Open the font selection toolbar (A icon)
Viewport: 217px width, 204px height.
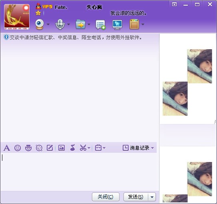click(x=7, y=148)
